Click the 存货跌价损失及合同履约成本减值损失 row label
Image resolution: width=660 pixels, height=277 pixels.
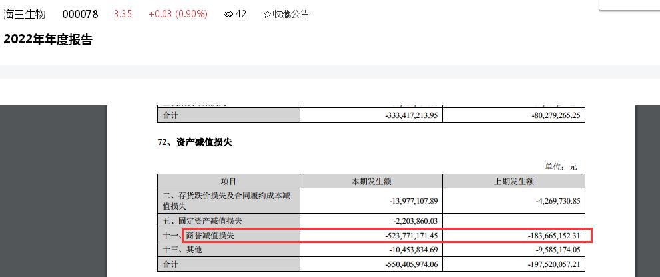pyautogui.click(x=226, y=201)
